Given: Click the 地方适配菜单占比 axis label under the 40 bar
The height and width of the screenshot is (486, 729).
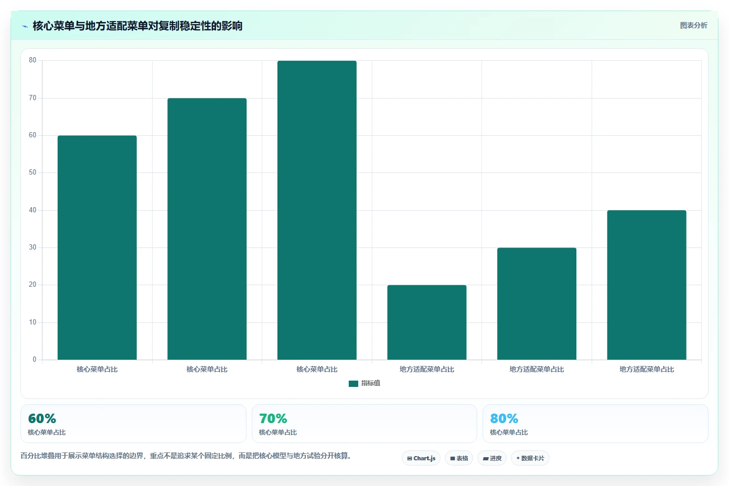Looking at the screenshot, I should 647,370.
